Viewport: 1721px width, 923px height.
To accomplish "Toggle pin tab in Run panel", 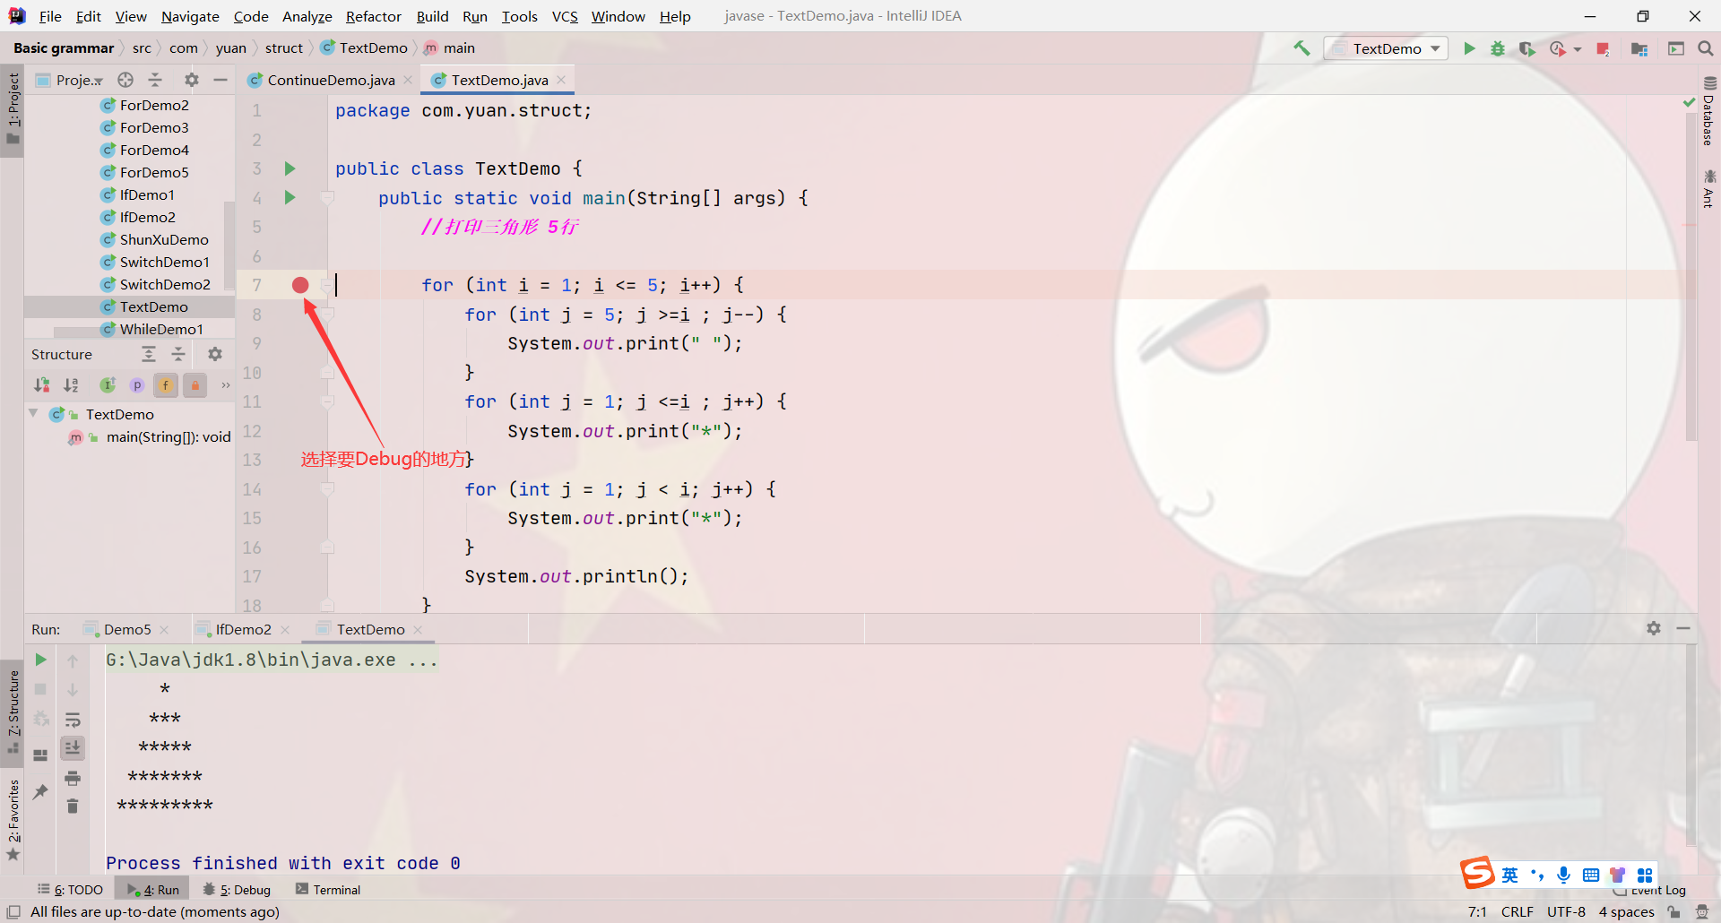I will tap(40, 792).
